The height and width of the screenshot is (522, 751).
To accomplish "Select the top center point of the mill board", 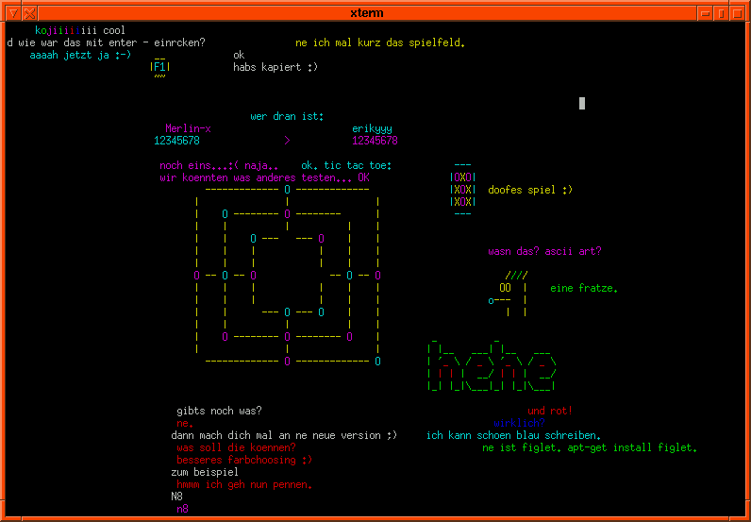I will pos(287,189).
